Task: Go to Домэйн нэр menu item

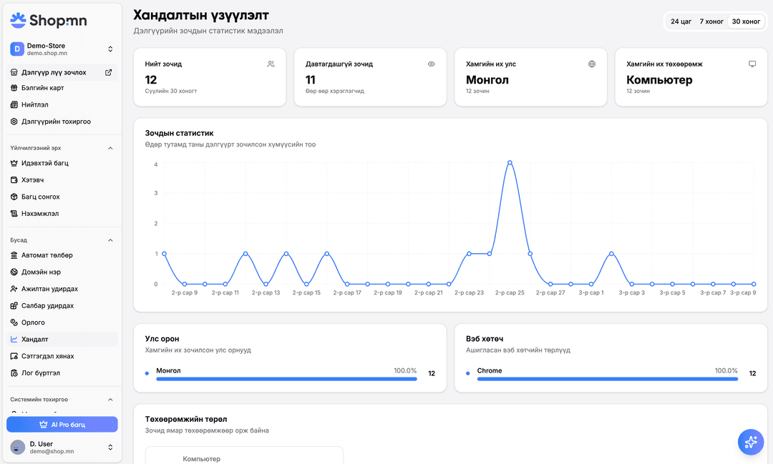Action: [x=41, y=272]
